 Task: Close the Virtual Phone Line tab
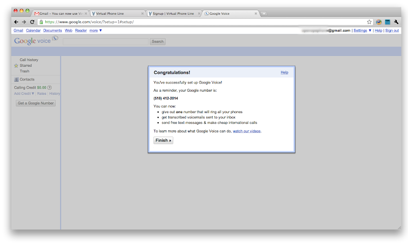[x=142, y=14]
